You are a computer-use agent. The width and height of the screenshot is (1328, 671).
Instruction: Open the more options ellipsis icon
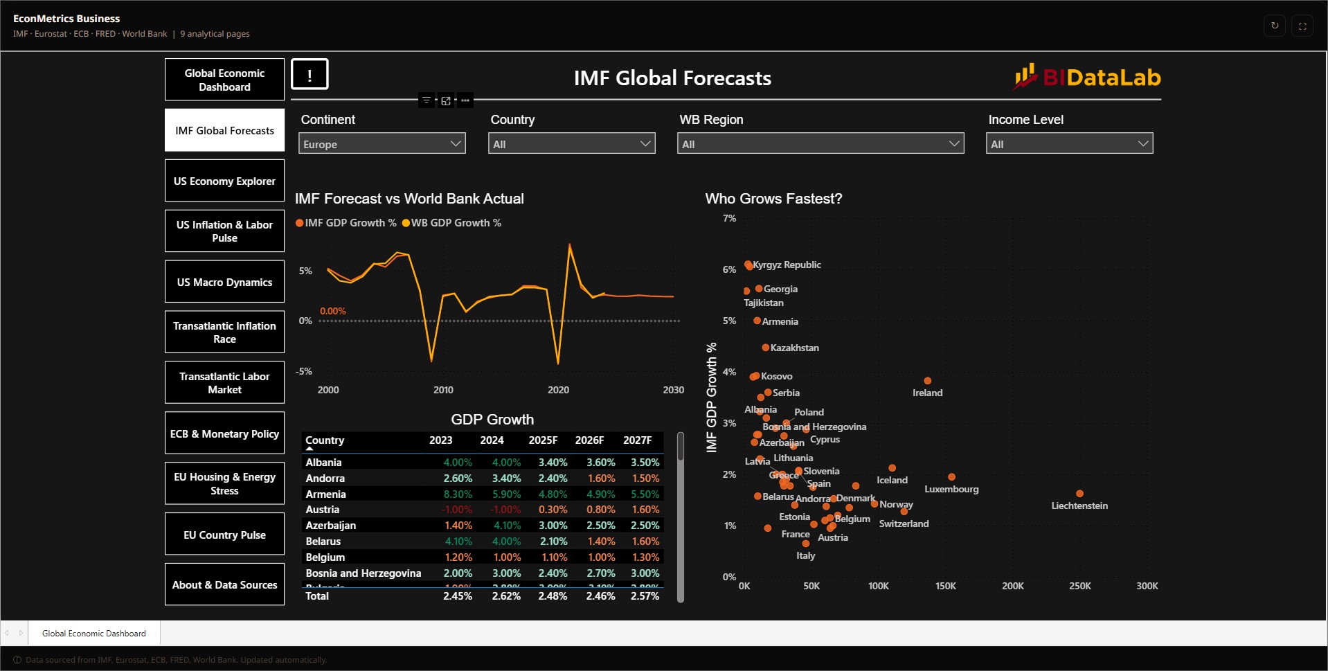pyautogui.click(x=465, y=100)
